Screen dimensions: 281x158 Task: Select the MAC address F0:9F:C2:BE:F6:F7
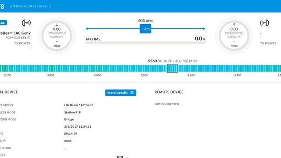coord(18,38)
